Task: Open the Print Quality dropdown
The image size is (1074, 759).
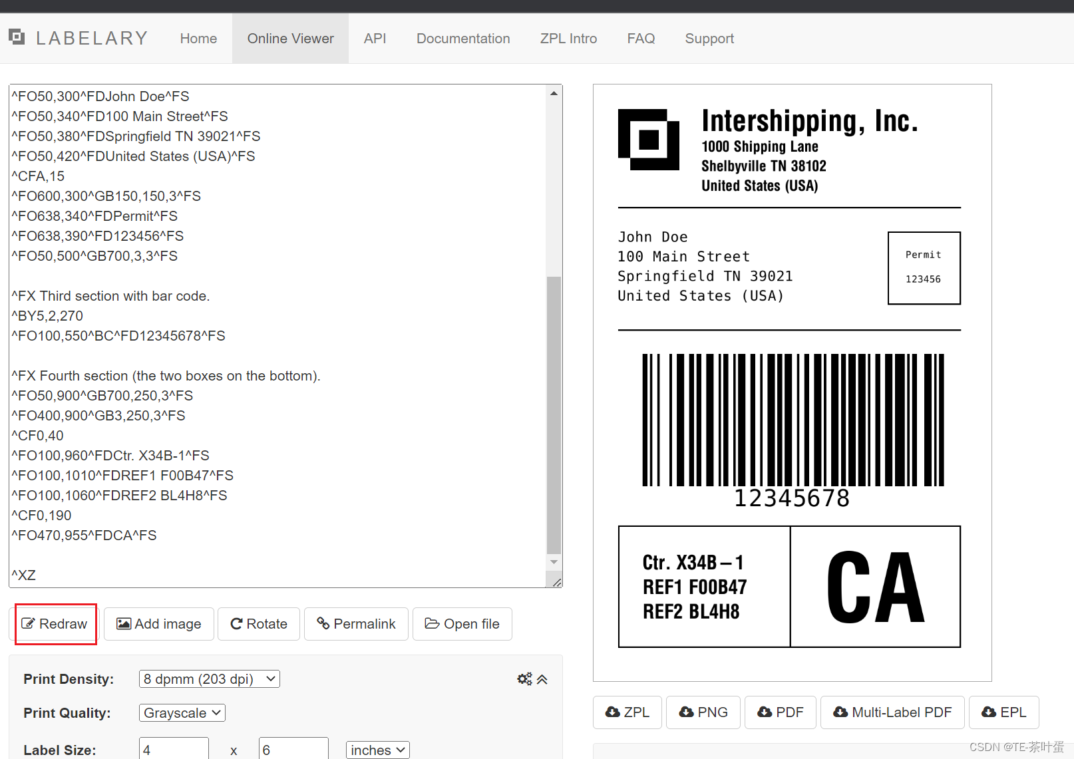Action: pos(182,712)
